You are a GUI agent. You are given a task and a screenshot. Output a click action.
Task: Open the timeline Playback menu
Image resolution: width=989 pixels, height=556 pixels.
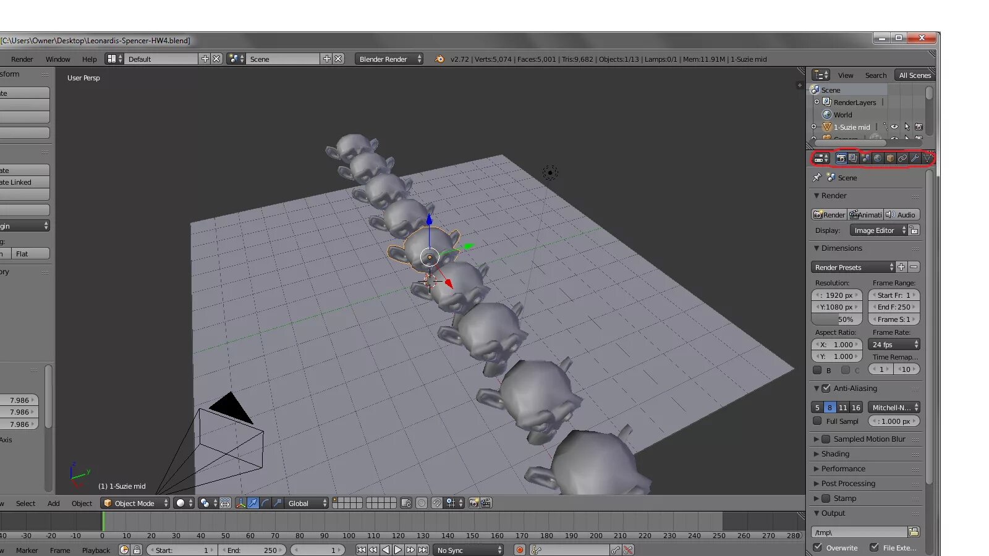pos(96,550)
